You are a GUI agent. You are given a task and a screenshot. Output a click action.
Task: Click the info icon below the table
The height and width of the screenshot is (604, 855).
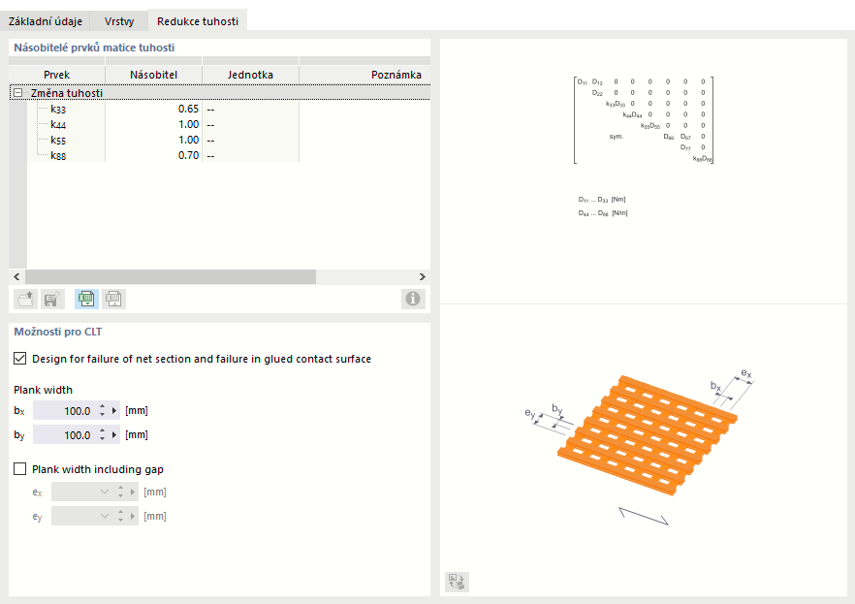pyautogui.click(x=414, y=299)
